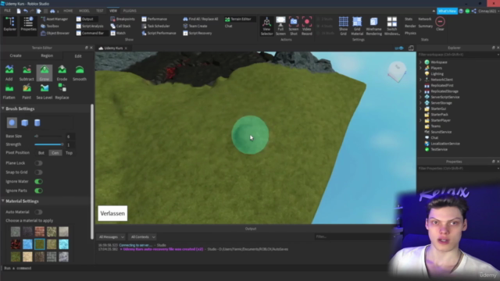This screenshot has height=281, width=500.
Task: Switch to the TEST ribbon tab
Action: 100,11
